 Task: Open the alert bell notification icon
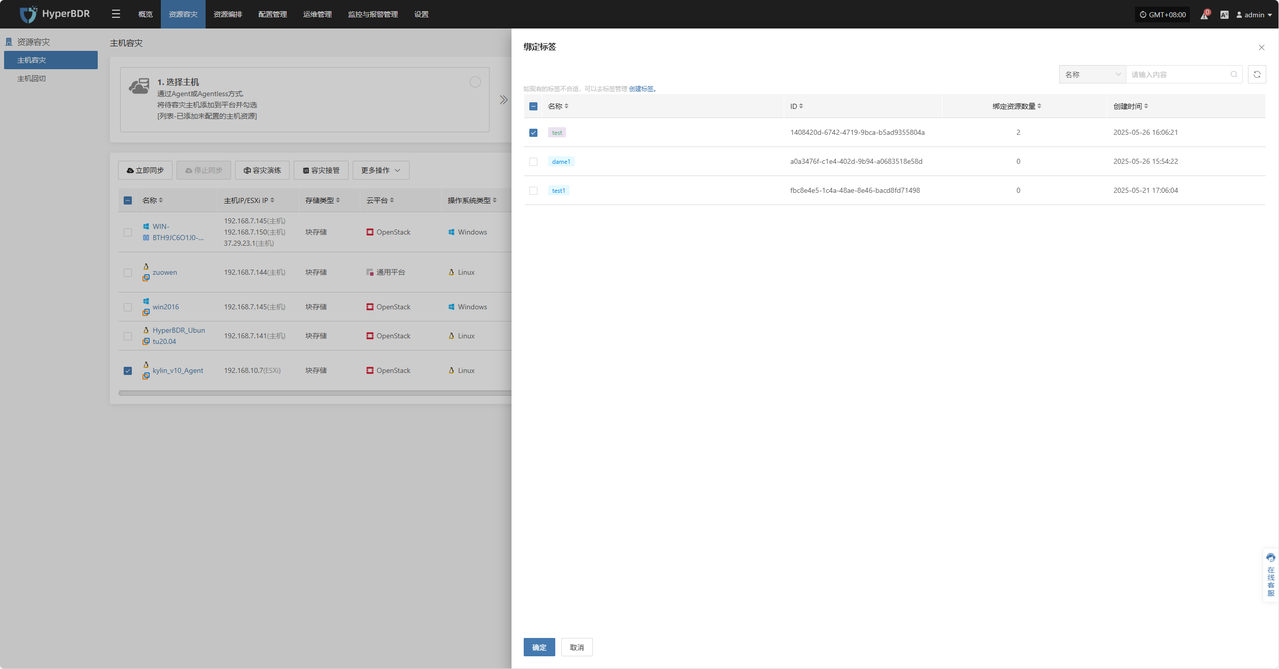[x=1204, y=15]
